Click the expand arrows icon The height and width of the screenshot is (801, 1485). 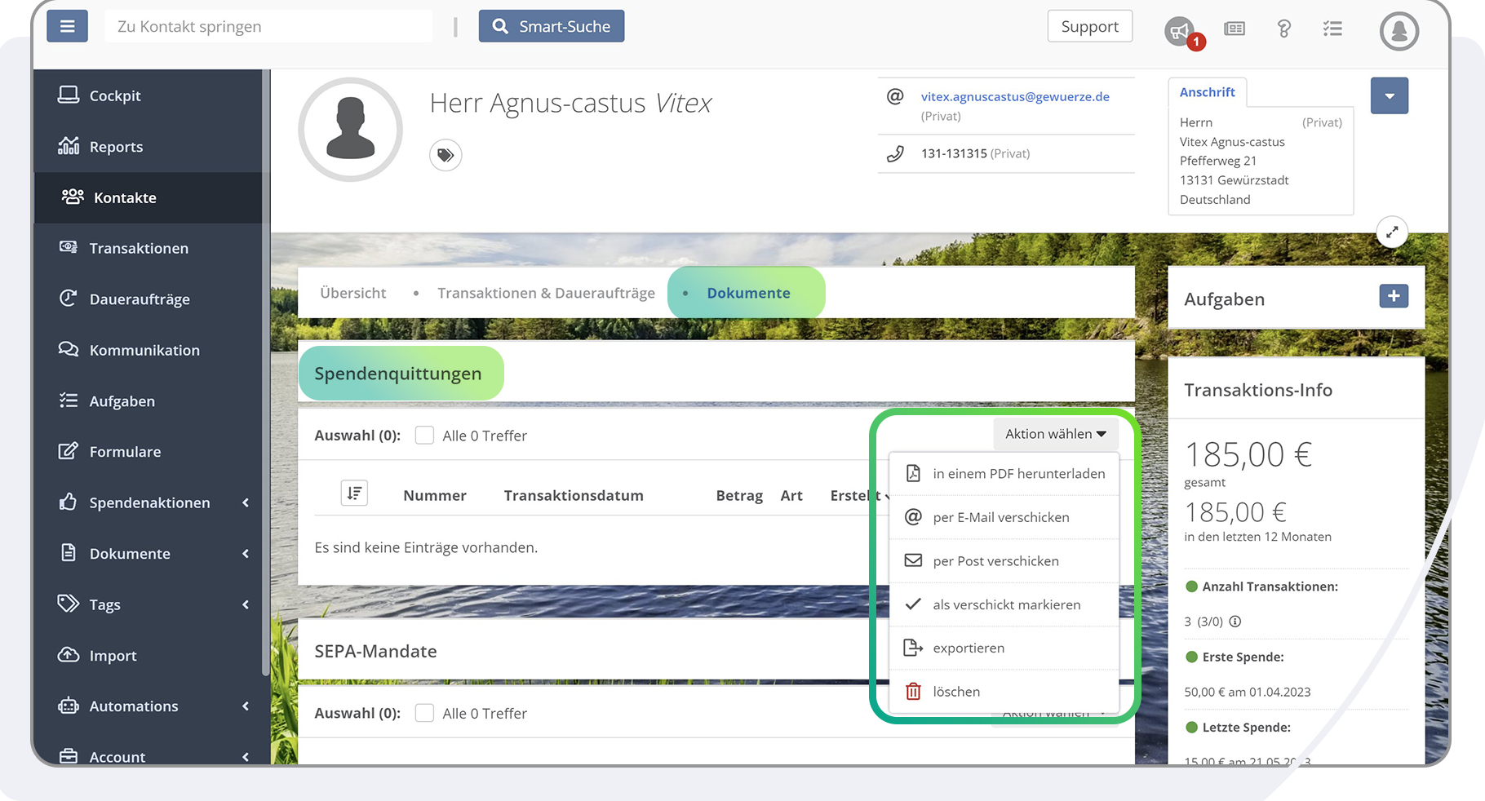click(x=1392, y=232)
